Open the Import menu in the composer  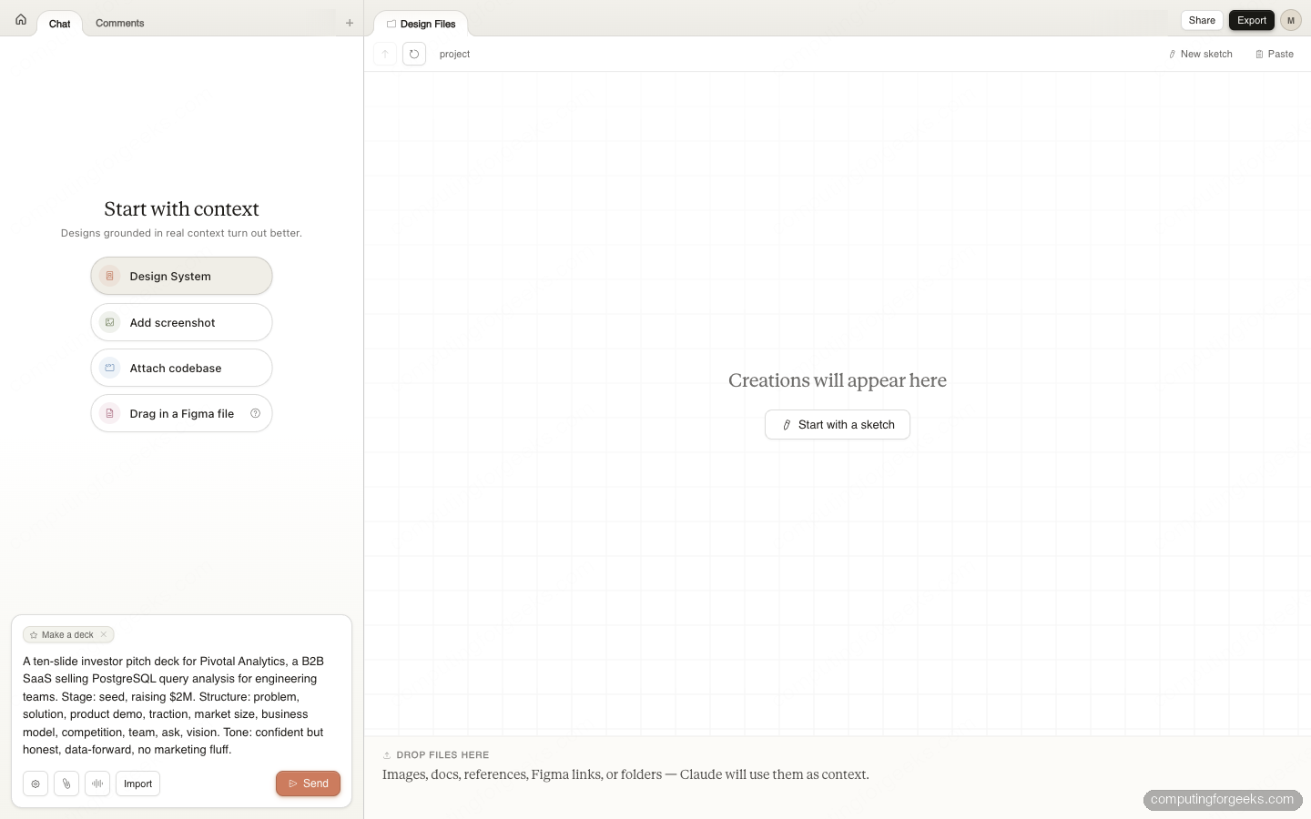pos(137,784)
